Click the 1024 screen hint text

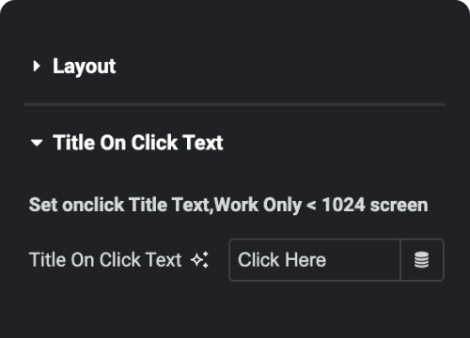375,205
